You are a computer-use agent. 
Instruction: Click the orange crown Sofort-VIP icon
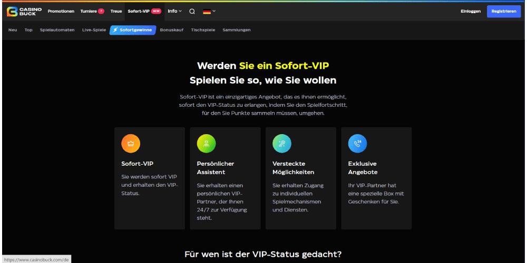tap(131, 144)
